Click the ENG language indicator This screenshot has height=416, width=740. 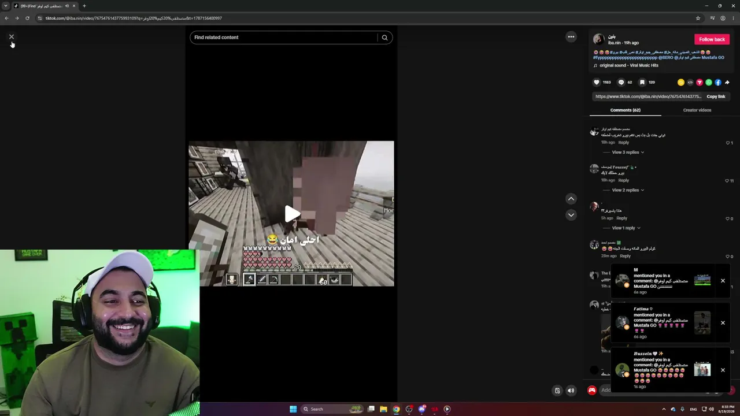click(693, 409)
